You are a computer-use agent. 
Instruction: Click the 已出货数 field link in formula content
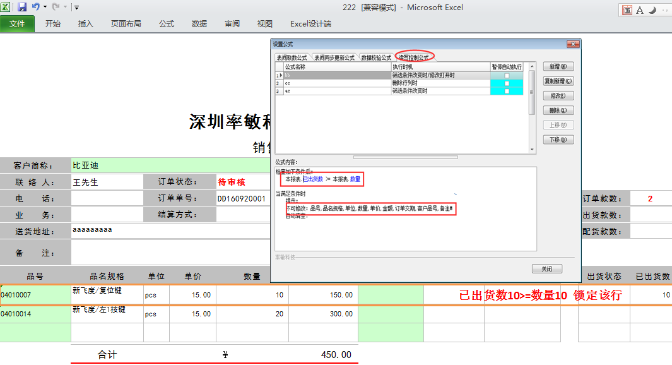(x=314, y=179)
